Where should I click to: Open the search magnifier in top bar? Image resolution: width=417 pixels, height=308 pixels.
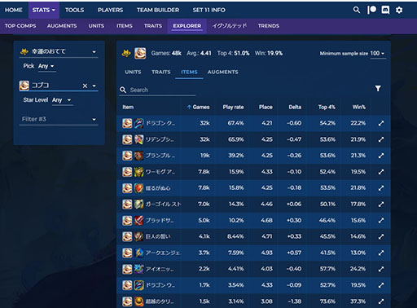pyautogui.click(x=357, y=10)
